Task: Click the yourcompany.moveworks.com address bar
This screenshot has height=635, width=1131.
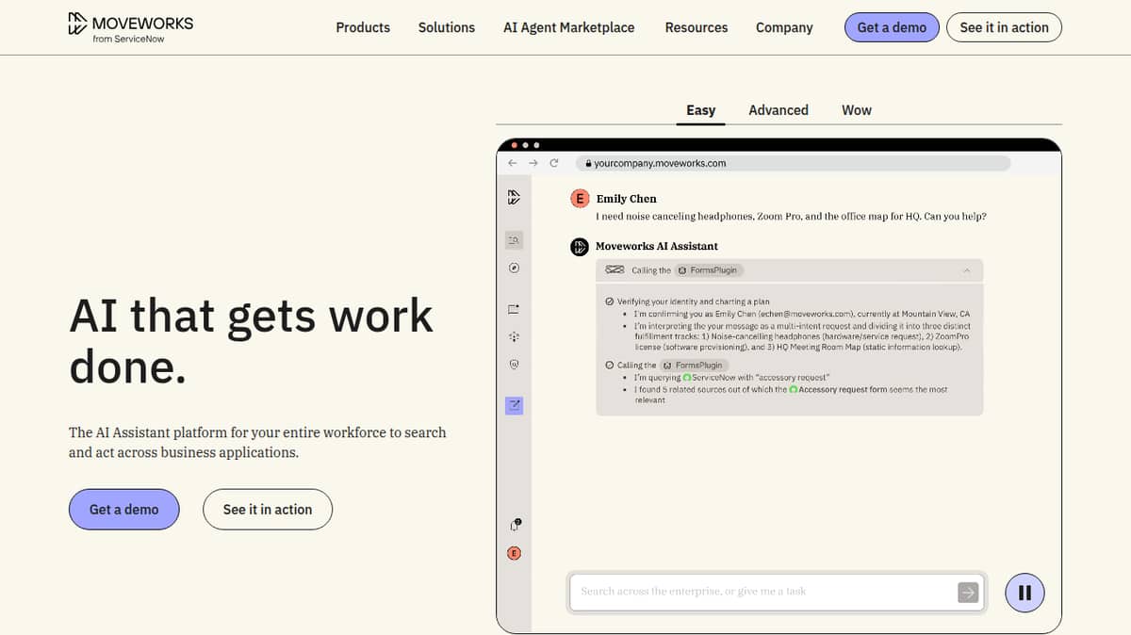Action: coord(793,163)
